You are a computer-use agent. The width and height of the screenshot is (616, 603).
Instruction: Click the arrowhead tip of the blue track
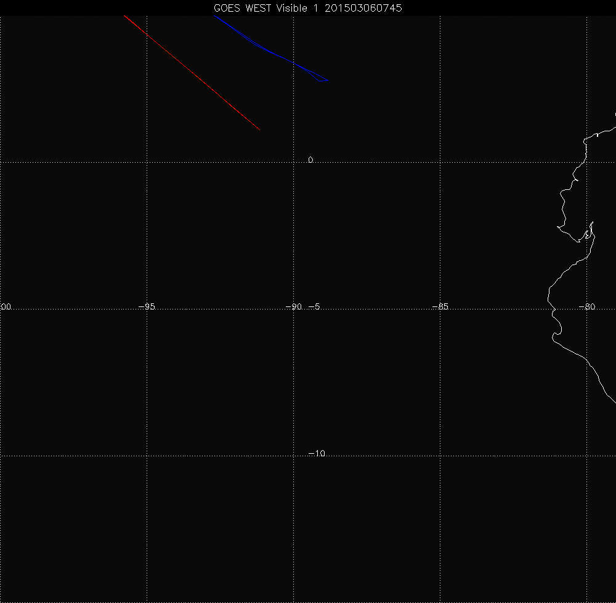pos(328,80)
